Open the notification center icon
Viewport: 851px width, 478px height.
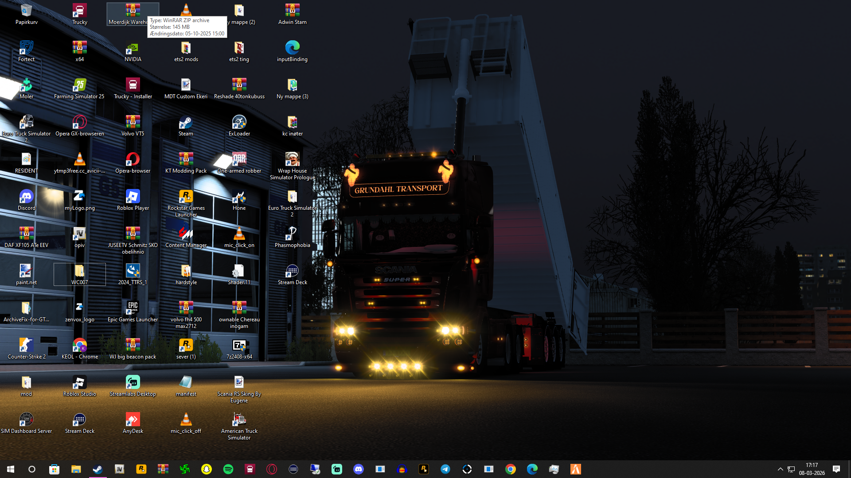coord(836,469)
